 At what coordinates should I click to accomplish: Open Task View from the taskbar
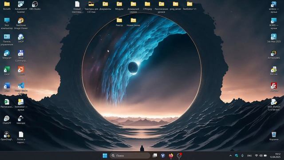coord(155,156)
